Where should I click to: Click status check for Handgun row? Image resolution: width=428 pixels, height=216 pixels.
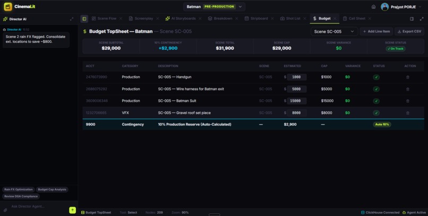tap(376, 77)
